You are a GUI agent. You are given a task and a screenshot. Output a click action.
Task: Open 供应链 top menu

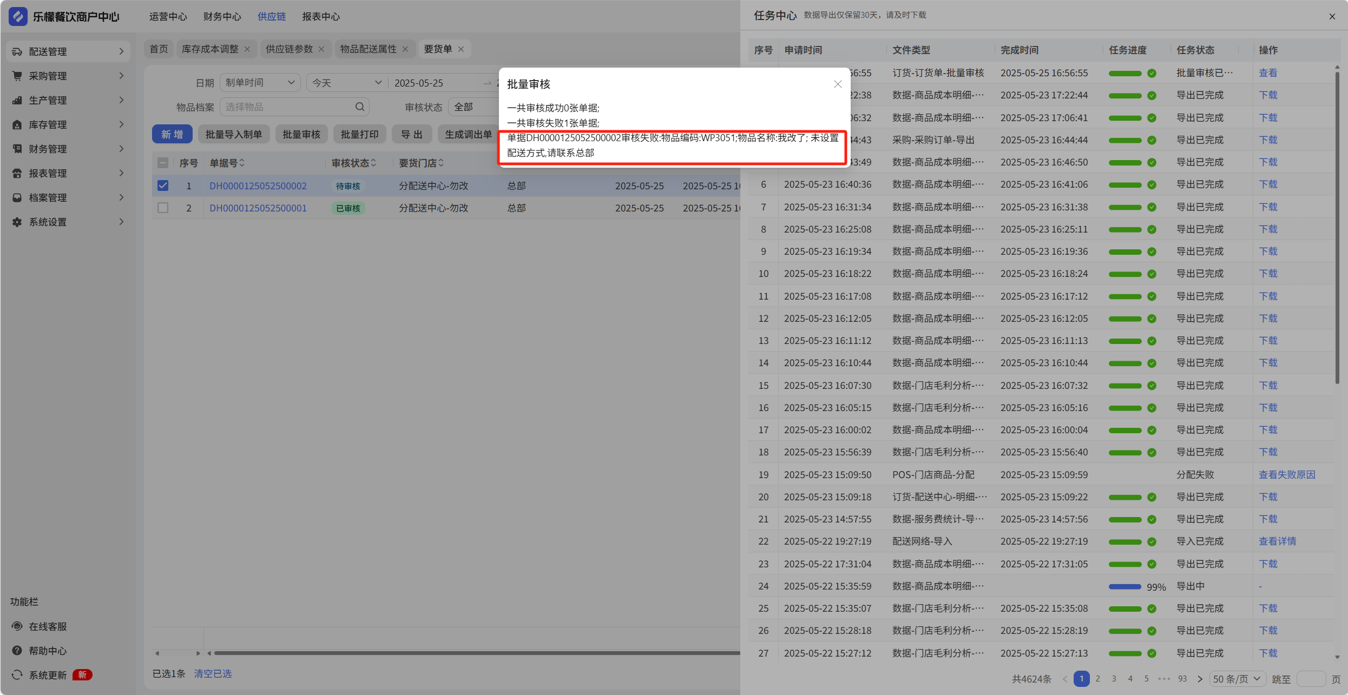[x=272, y=16]
